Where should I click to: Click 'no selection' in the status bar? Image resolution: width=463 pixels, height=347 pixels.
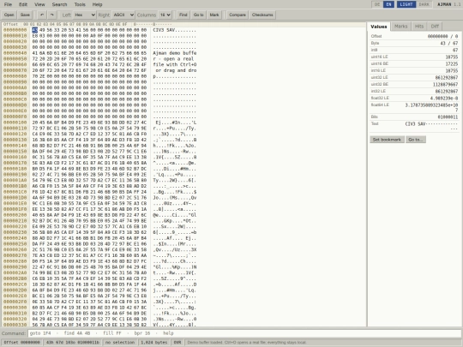[x=120, y=342]
